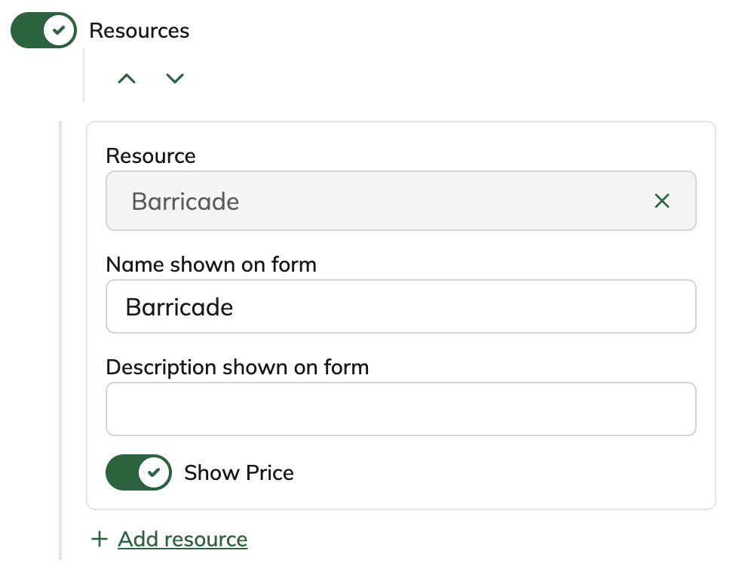Viewport: 736px width, 566px height.
Task: Click the checkmark knob on Show Price switch
Action: 155,472
